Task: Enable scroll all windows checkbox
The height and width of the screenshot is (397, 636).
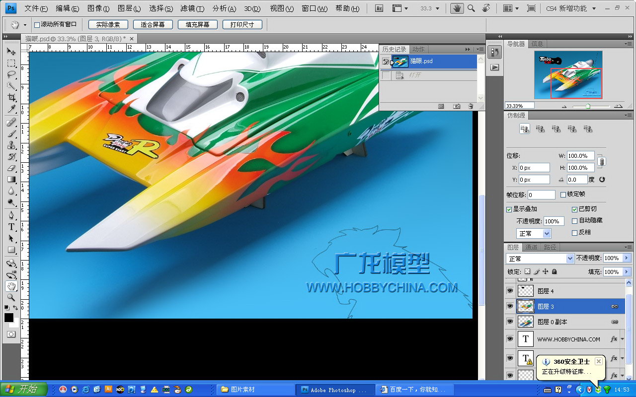Action: pyautogui.click(x=37, y=24)
